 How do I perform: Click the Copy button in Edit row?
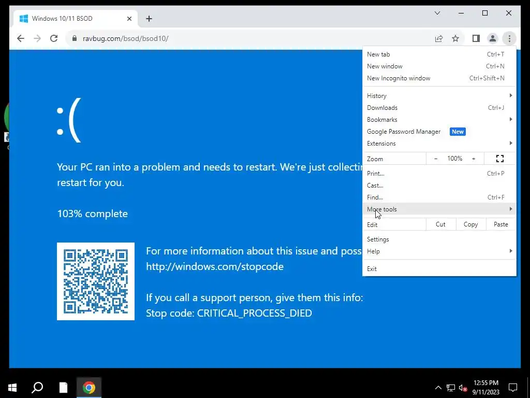coord(470,224)
